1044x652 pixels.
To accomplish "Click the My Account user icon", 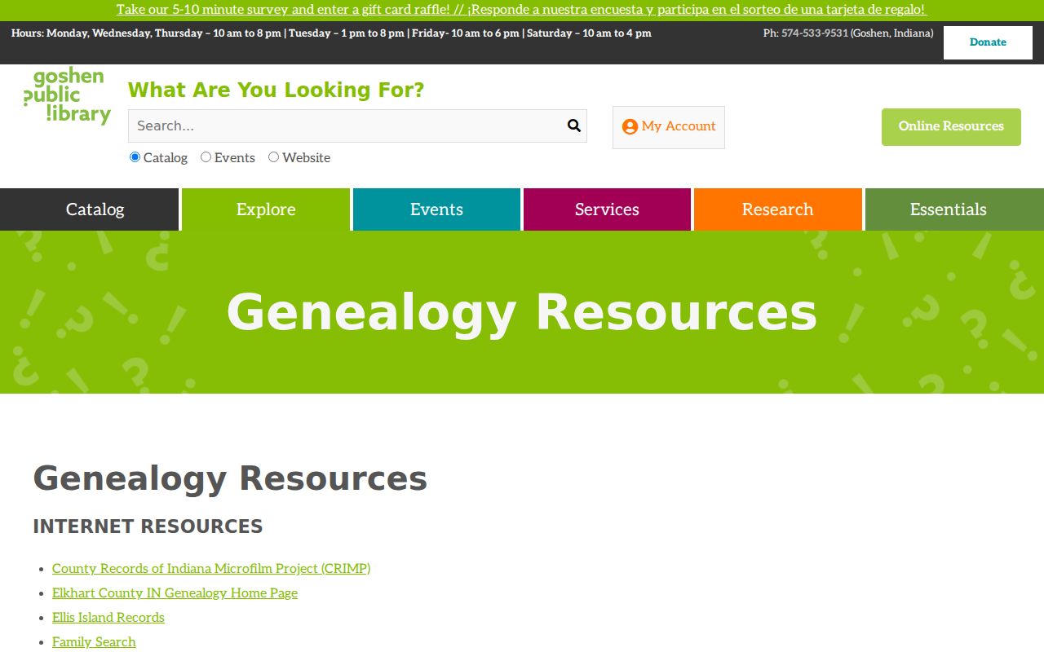I will tap(630, 126).
